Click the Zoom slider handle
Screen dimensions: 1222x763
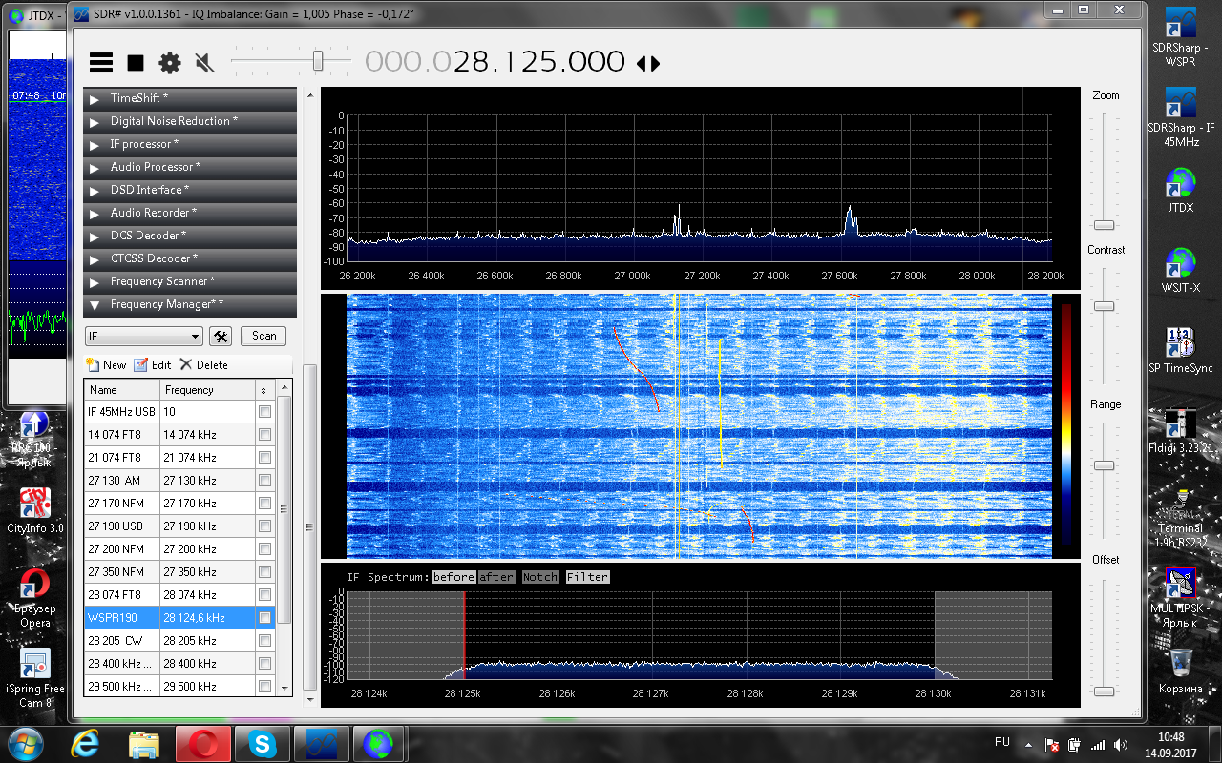[x=1104, y=225]
